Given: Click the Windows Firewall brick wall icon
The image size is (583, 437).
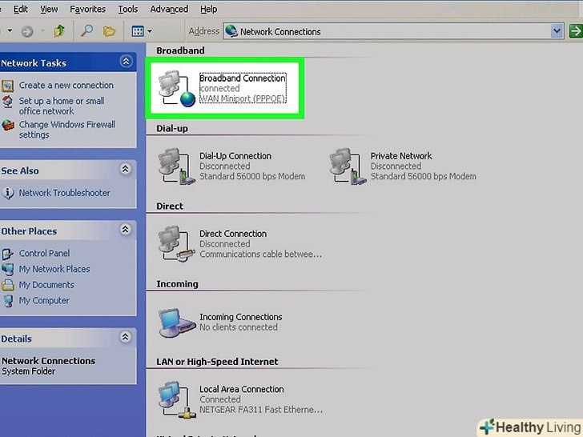Looking at the screenshot, I should pos(7,125).
